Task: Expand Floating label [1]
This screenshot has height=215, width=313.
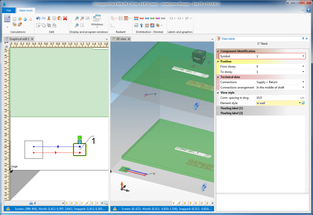Action: pyautogui.click(x=218, y=108)
